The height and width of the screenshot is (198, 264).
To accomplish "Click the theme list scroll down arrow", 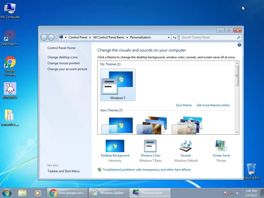I will click(237, 132).
